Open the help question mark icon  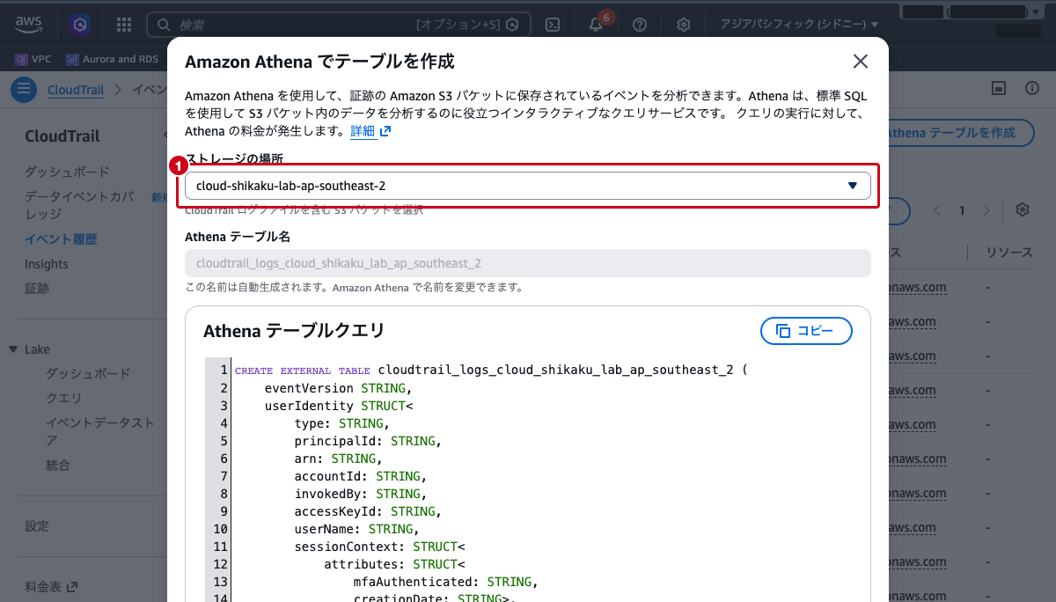[x=640, y=25]
